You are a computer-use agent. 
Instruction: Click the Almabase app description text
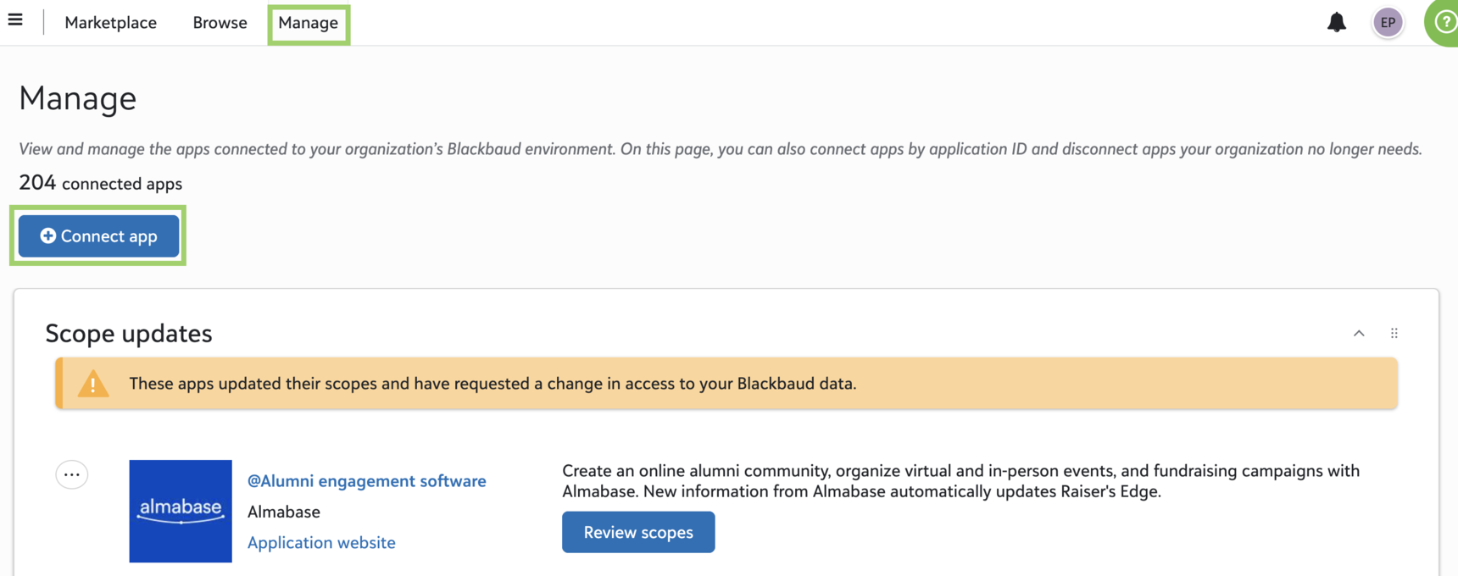click(x=961, y=481)
